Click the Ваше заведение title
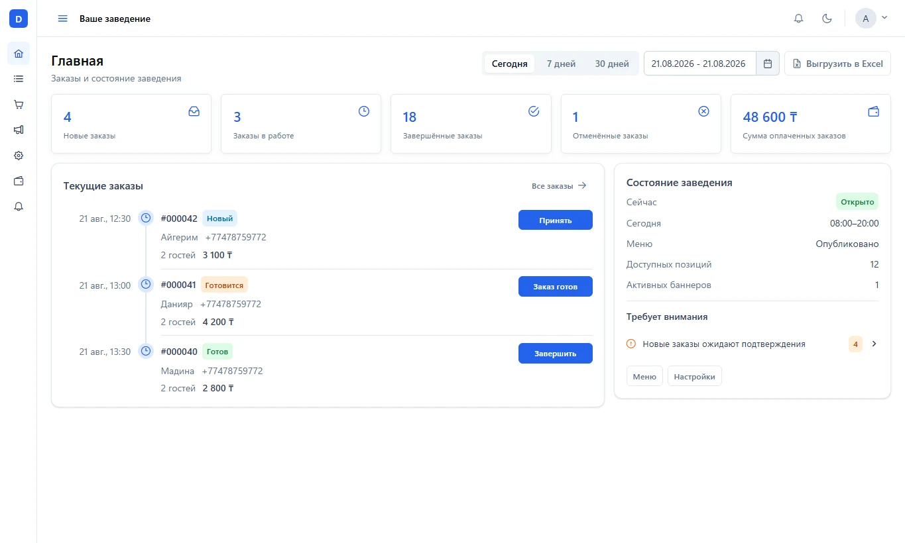The height and width of the screenshot is (543, 905). pos(115,19)
